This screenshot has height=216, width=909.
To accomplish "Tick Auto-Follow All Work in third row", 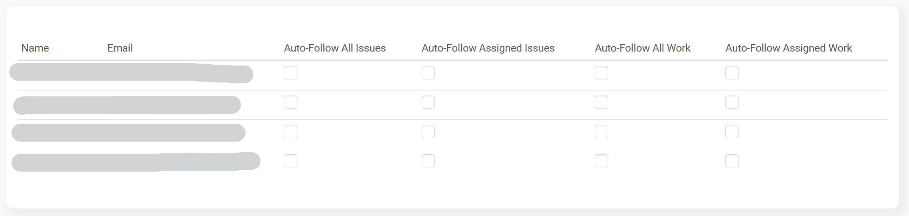I will [601, 131].
